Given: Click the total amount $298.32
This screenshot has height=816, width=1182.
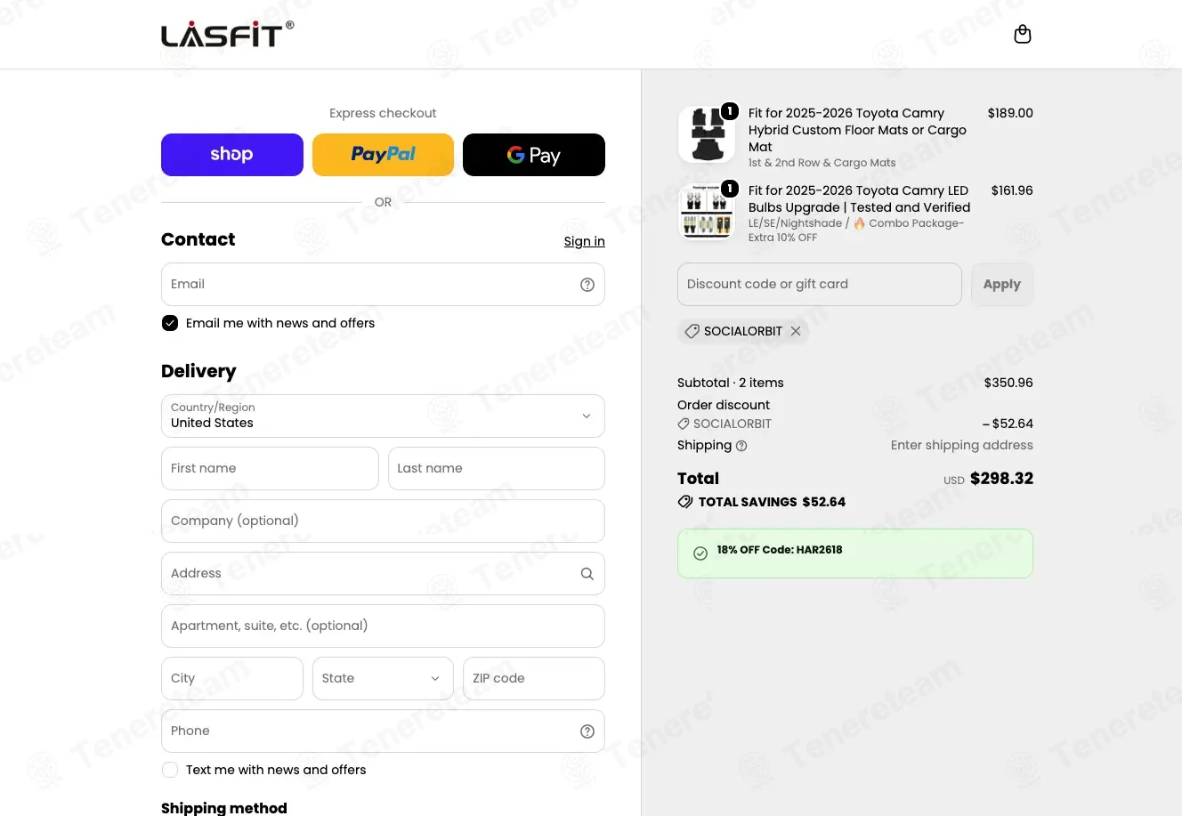Looking at the screenshot, I should coord(1001,479).
